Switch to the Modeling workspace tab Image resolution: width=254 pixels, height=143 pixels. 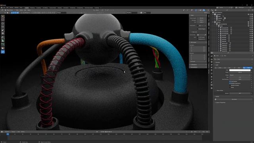click(33, 8)
